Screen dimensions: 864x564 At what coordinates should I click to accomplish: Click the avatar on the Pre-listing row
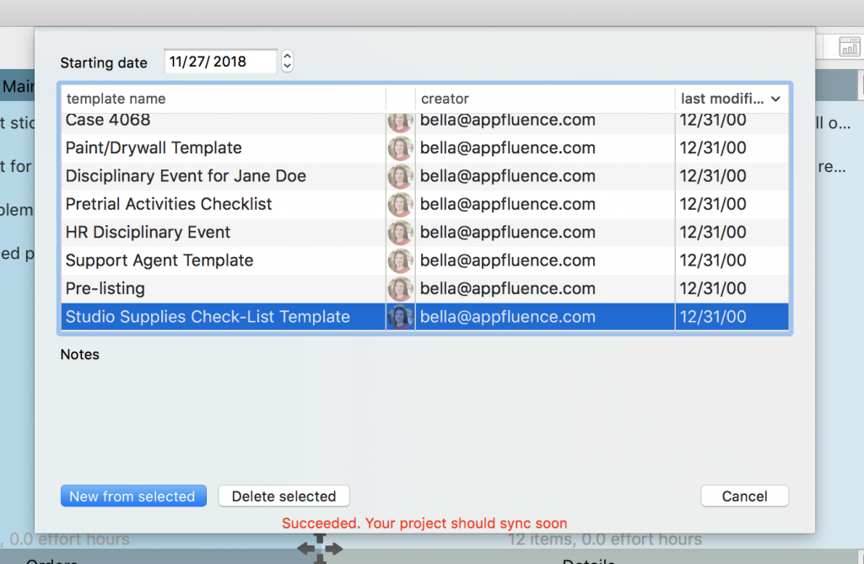tap(400, 288)
